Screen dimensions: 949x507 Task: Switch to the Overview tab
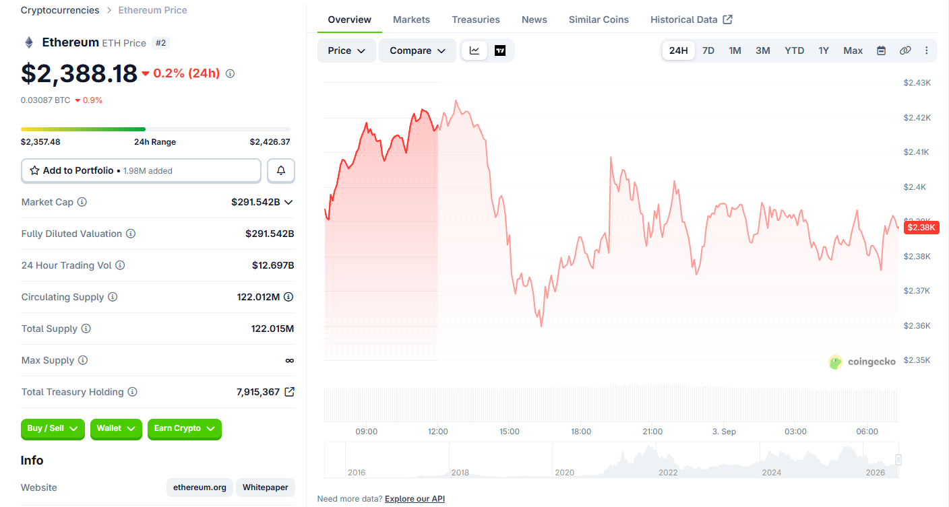point(349,20)
